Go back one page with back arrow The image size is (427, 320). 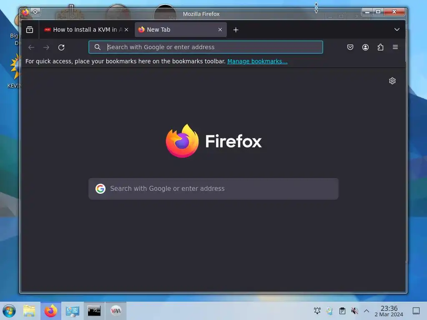[31, 47]
